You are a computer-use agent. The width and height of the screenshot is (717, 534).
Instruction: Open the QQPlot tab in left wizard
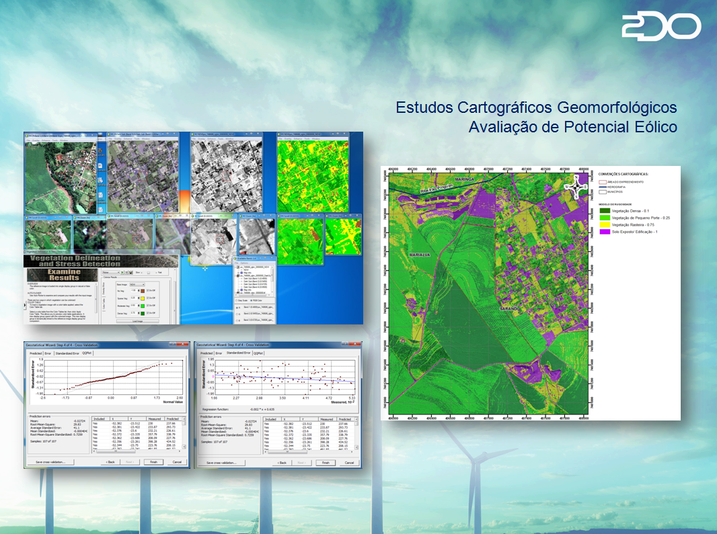coord(87,352)
